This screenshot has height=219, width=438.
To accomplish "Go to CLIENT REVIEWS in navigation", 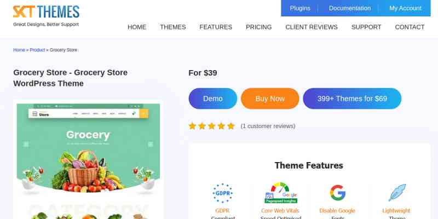I will (312, 27).
